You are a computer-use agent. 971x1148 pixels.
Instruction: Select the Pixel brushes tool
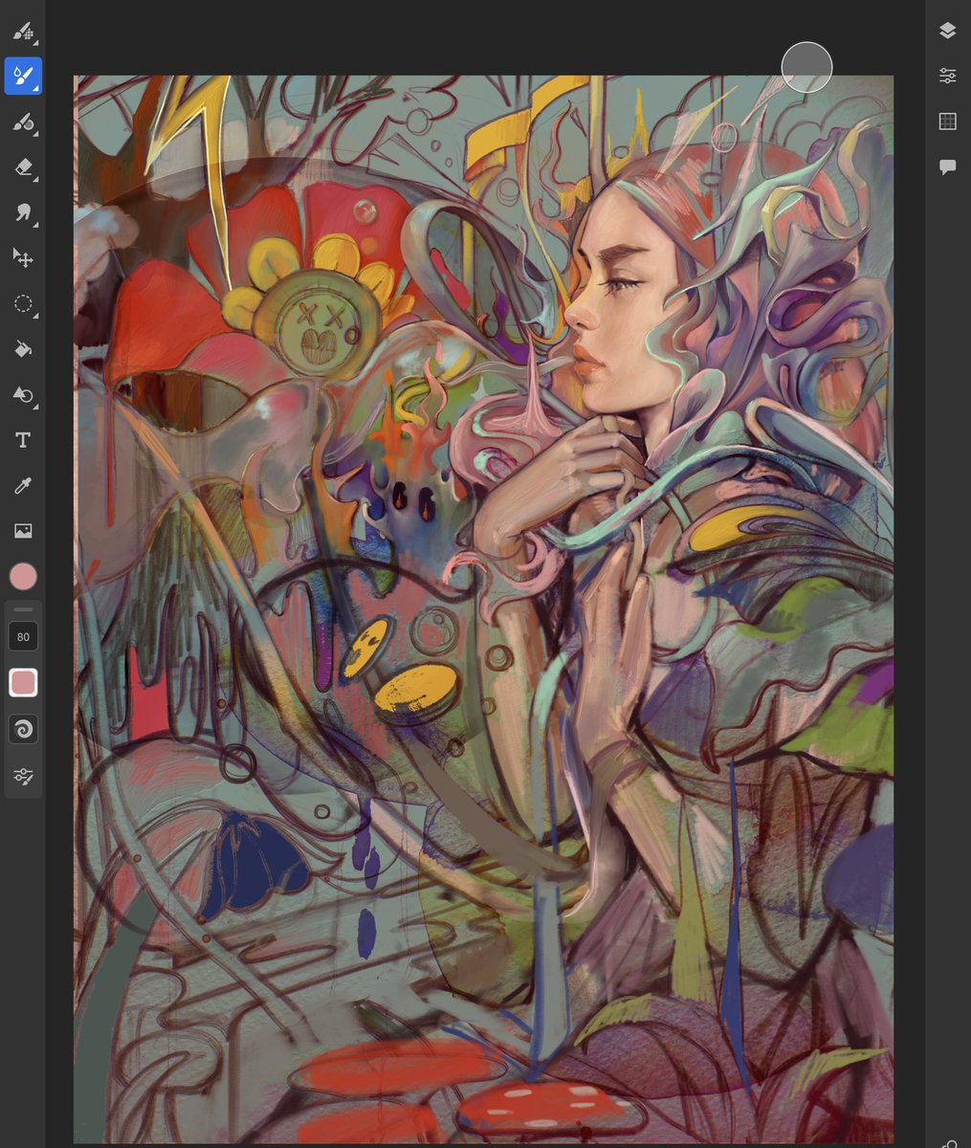coord(23,31)
